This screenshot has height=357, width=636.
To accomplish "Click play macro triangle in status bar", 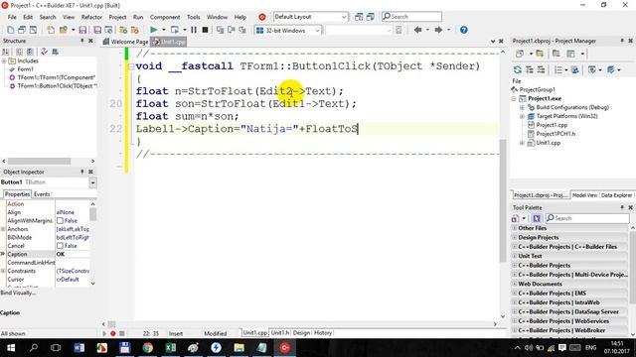I will [104, 333].
